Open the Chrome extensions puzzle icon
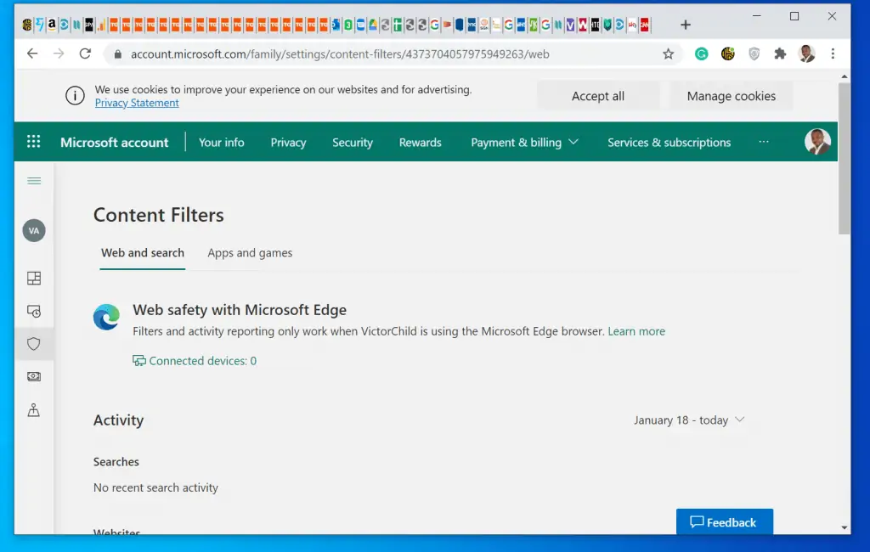This screenshot has width=870, height=552. [780, 54]
